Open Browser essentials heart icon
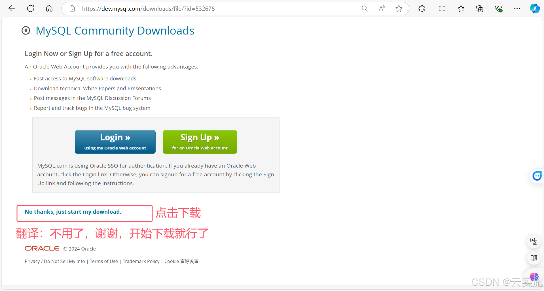The image size is (544, 291). coord(499,8)
